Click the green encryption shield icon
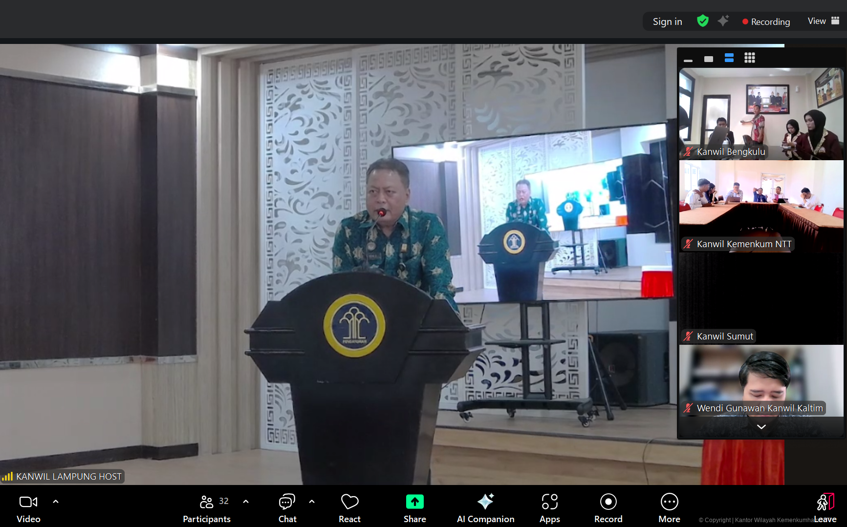847x527 pixels. pyautogui.click(x=703, y=21)
